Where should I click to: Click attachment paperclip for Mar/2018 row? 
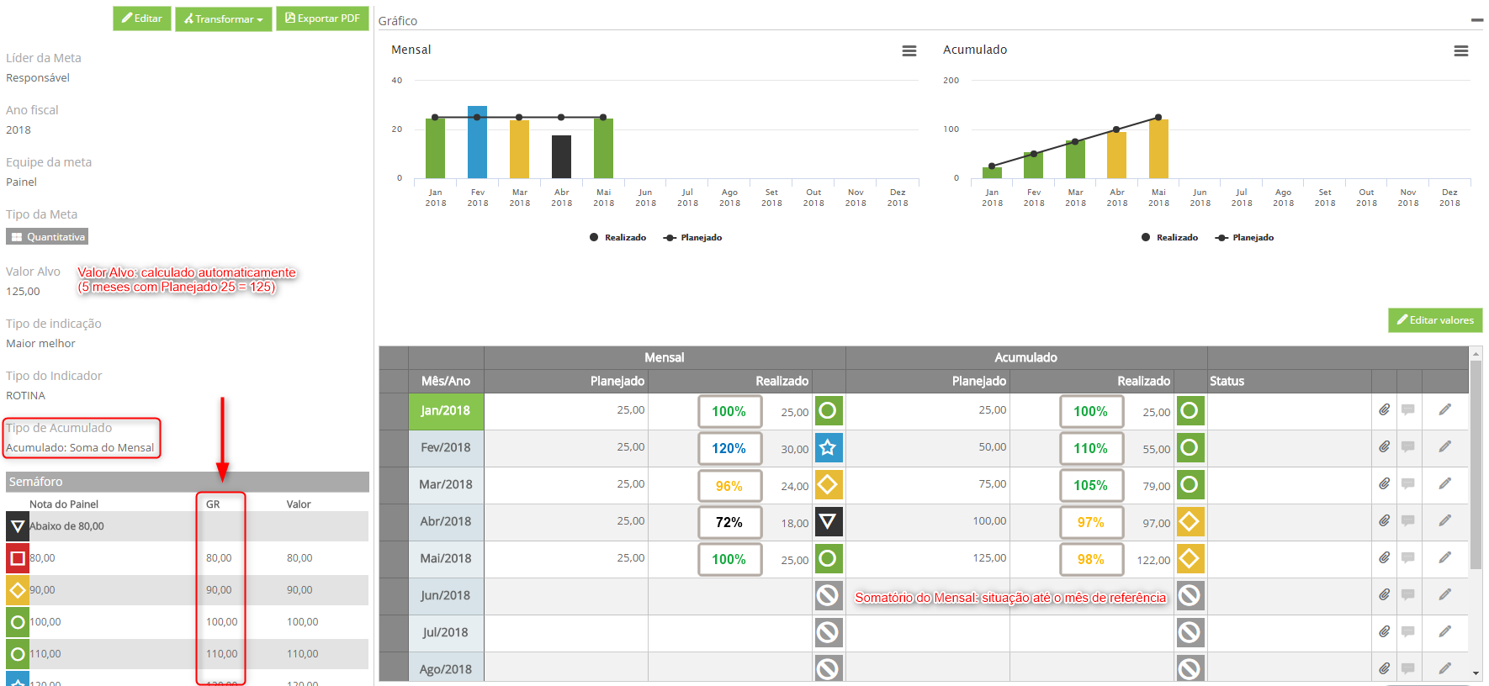(x=1384, y=484)
